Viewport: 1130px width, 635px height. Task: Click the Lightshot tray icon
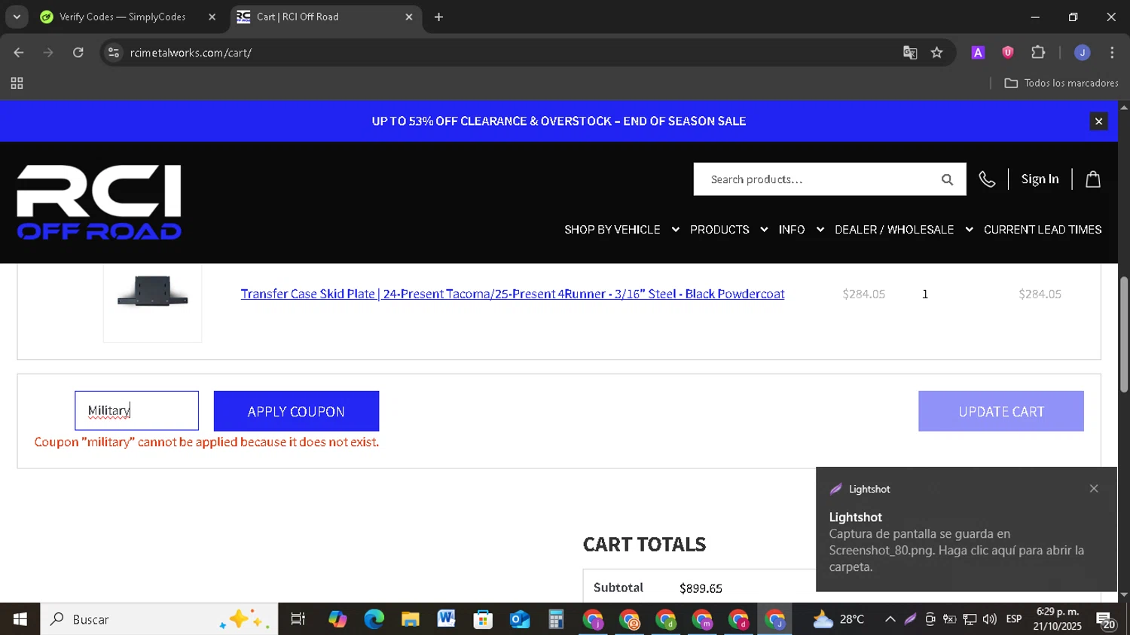[910, 619]
